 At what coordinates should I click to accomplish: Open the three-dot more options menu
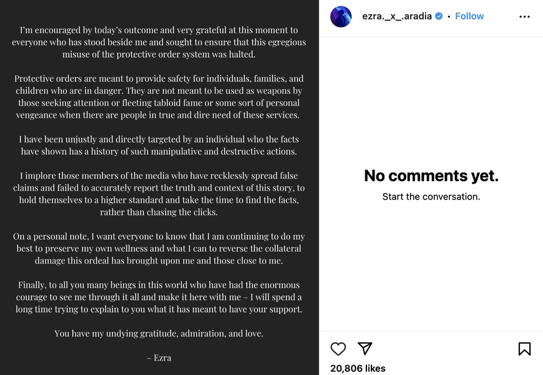pyautogui.click(x=524, y=17)
